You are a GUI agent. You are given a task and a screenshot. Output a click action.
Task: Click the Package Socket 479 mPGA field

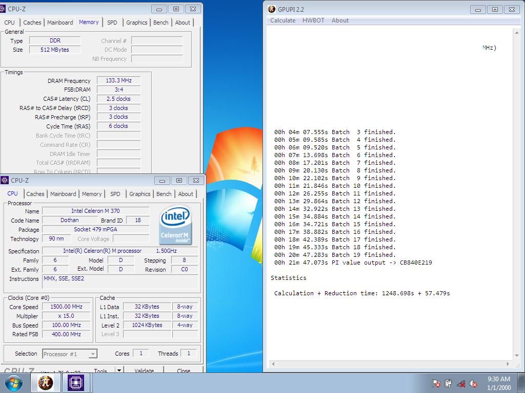(96, 229)
